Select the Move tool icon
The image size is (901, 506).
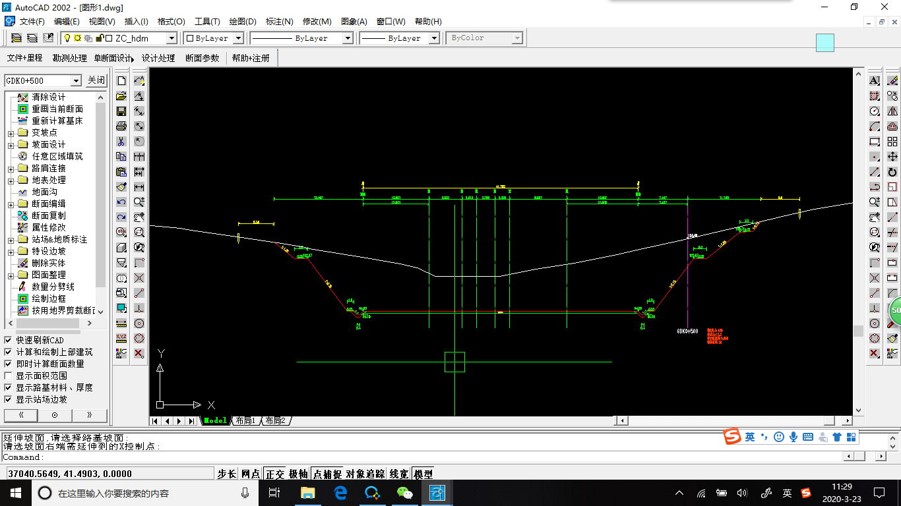tap(892, 157)
